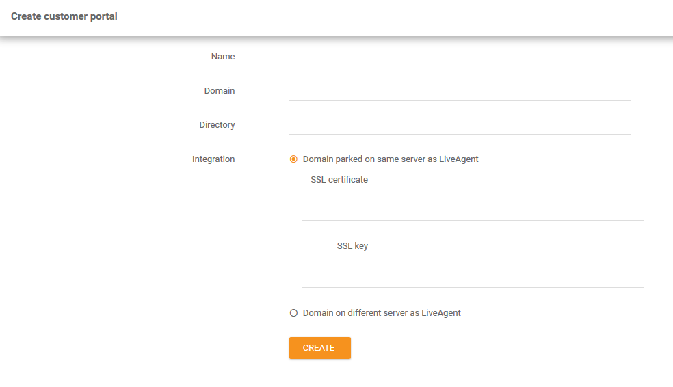Click the "Name" field label

pos(223,57)
